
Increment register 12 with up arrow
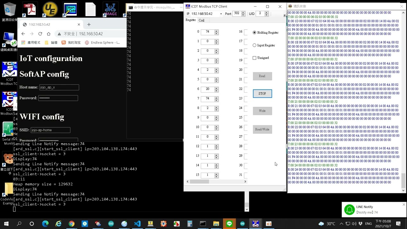[217, 145]
